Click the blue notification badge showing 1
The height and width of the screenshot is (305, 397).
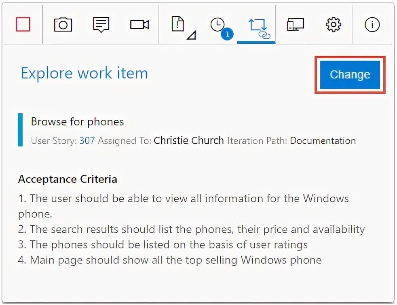coord(227,34)
